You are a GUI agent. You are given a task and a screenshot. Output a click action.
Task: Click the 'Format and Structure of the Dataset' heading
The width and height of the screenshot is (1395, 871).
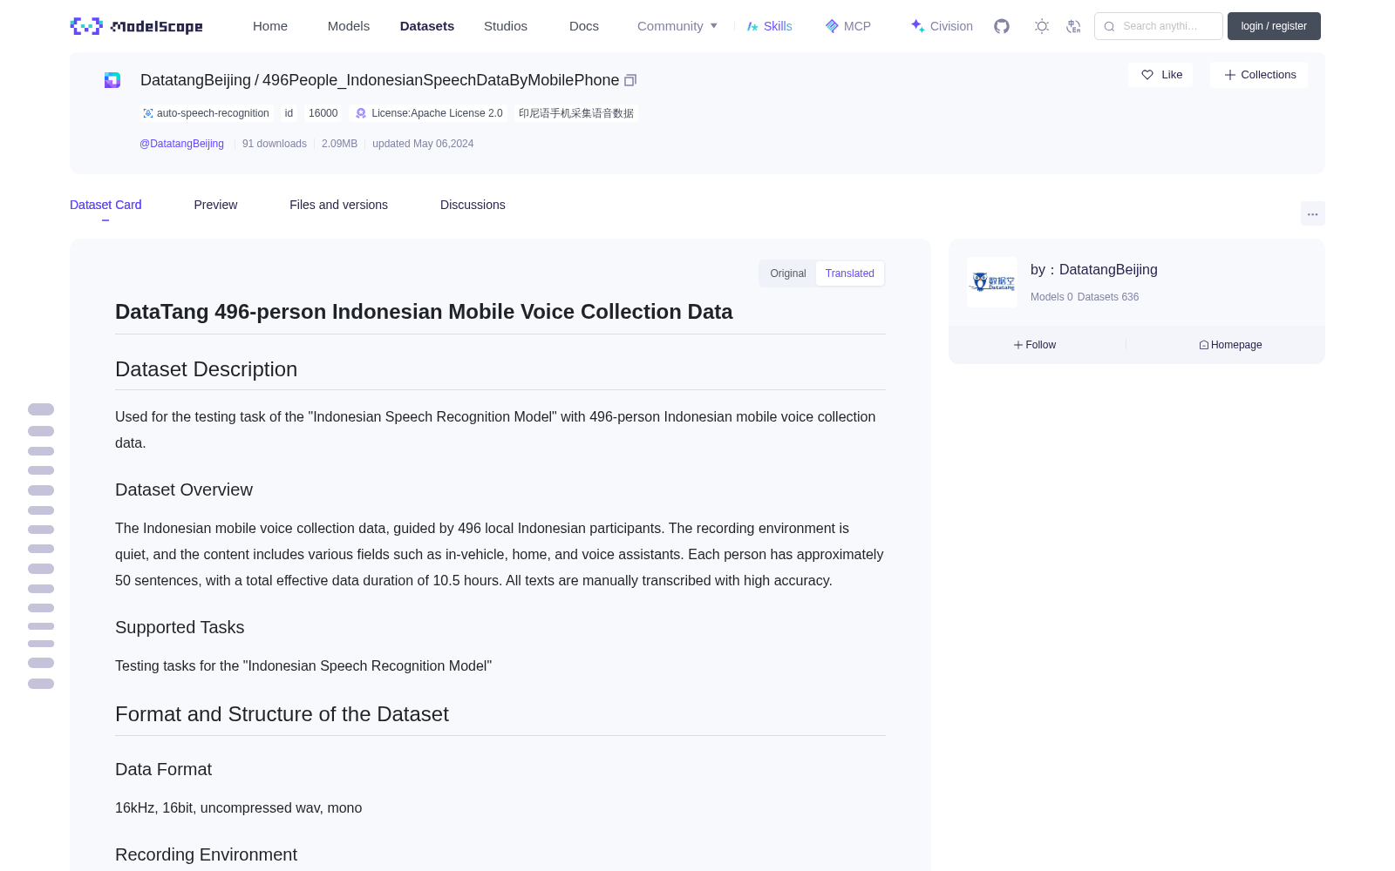(282, 714)
